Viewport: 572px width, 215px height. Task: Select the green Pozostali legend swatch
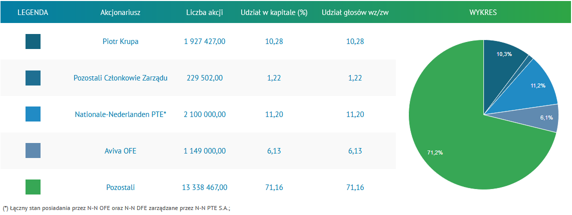click(x=33, y=187)
